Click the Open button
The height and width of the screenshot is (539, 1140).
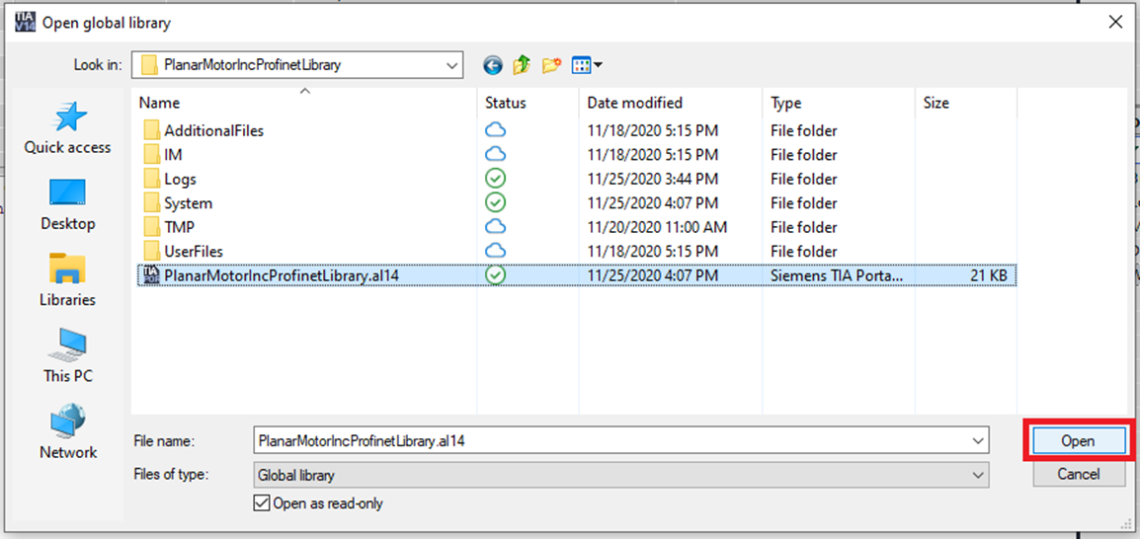tap(1078, 440)
